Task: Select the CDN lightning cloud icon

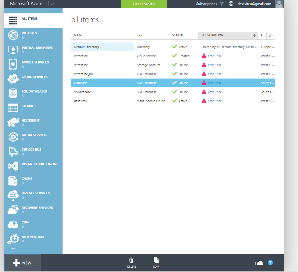Action: 13,224
